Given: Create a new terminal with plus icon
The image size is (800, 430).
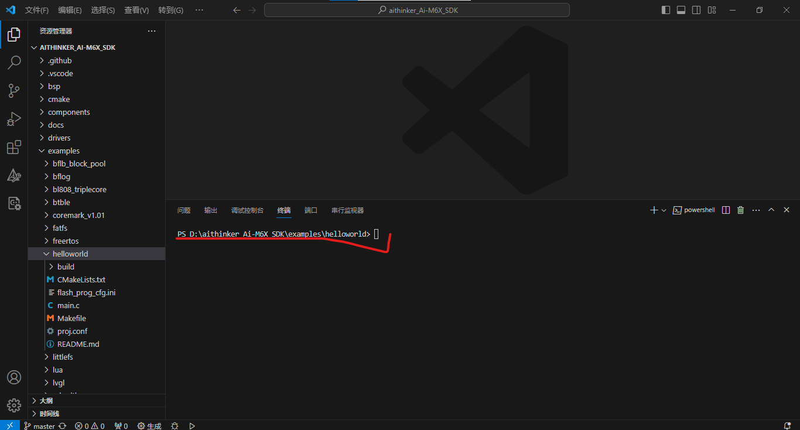Looking at the screenshot, I should (x=654, y=210).
